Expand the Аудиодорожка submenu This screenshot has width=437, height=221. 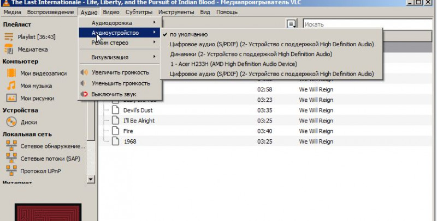coord(120,23)
